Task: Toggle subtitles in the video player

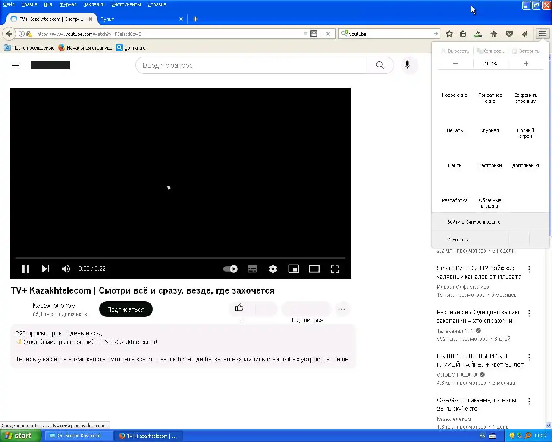Action: 252,268
